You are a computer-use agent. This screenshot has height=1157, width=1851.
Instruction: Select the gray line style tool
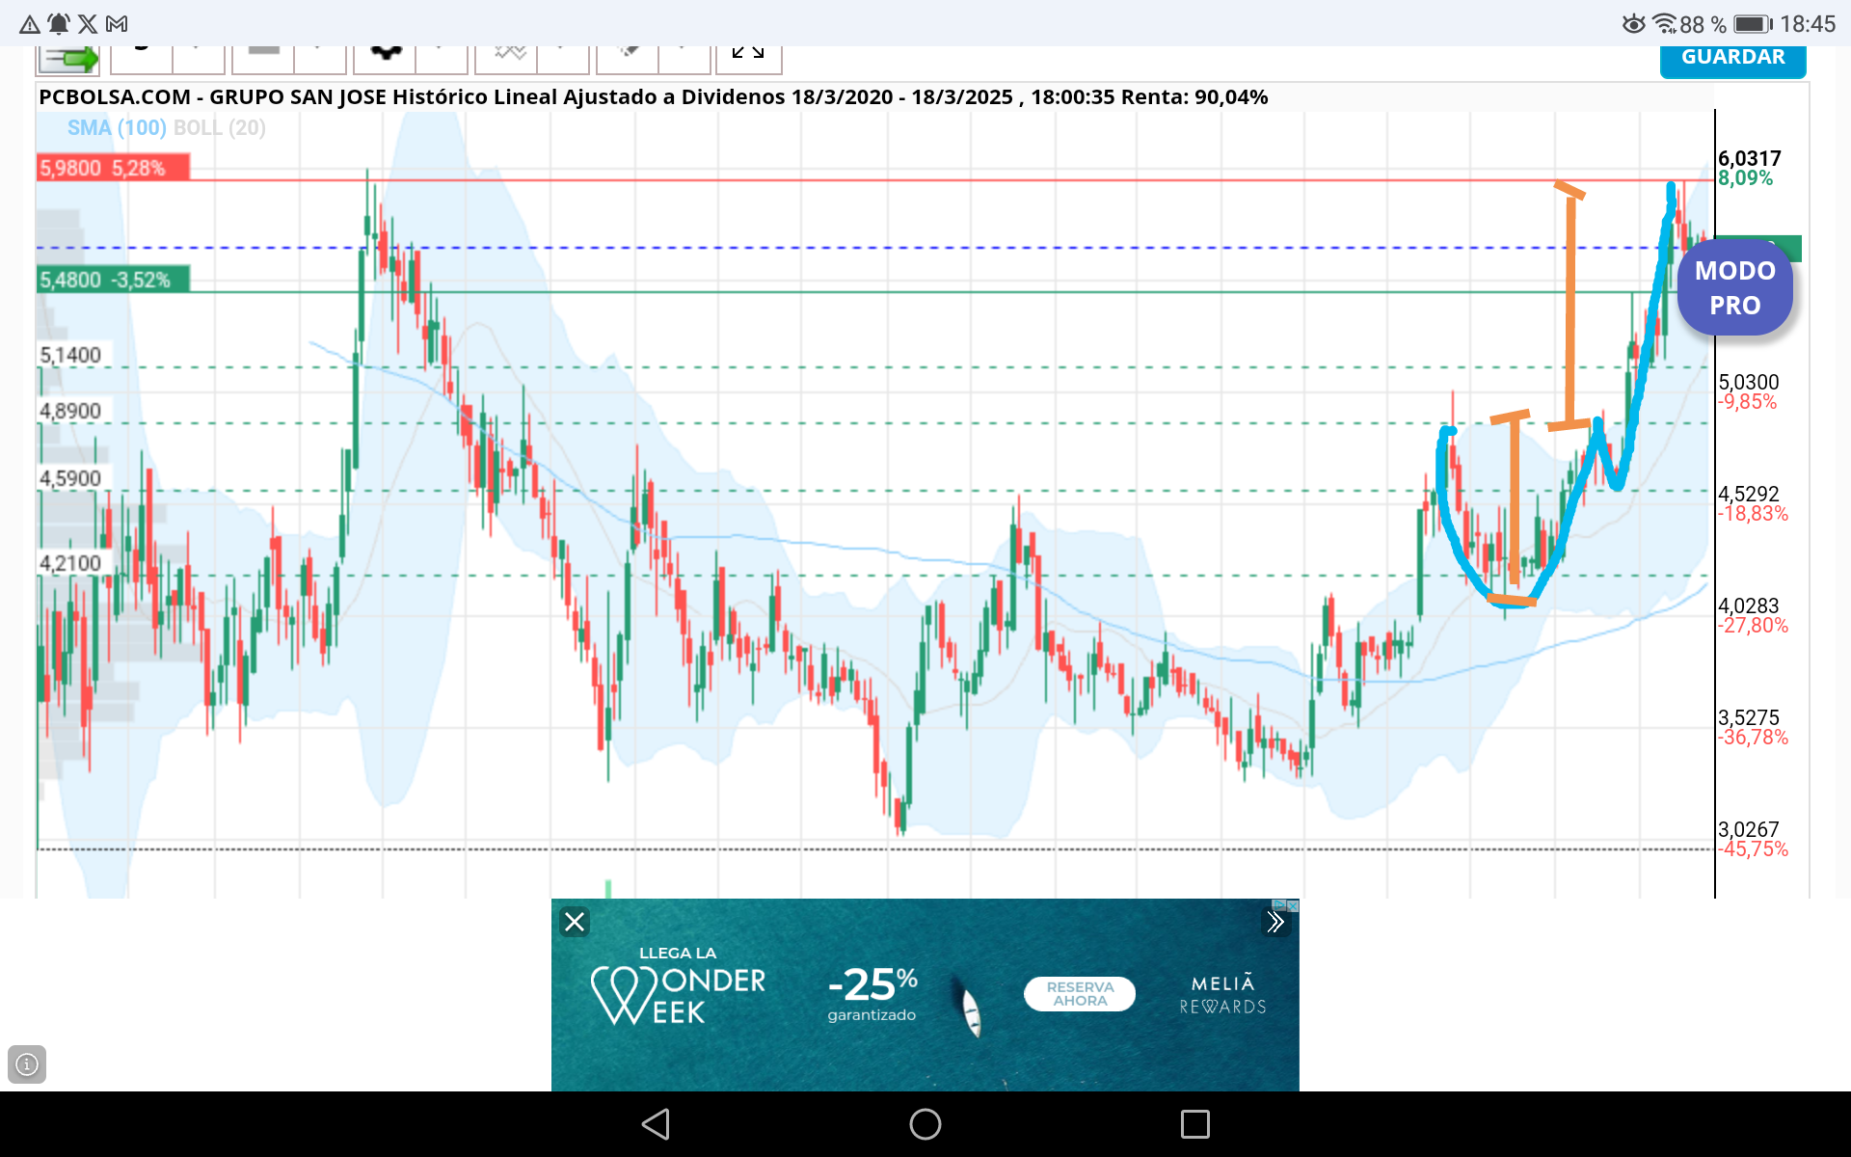point(263,58)
